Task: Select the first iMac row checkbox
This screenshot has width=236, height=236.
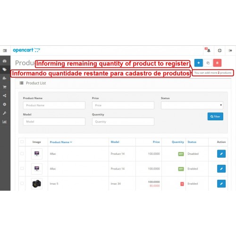Action: coord(22,153)
